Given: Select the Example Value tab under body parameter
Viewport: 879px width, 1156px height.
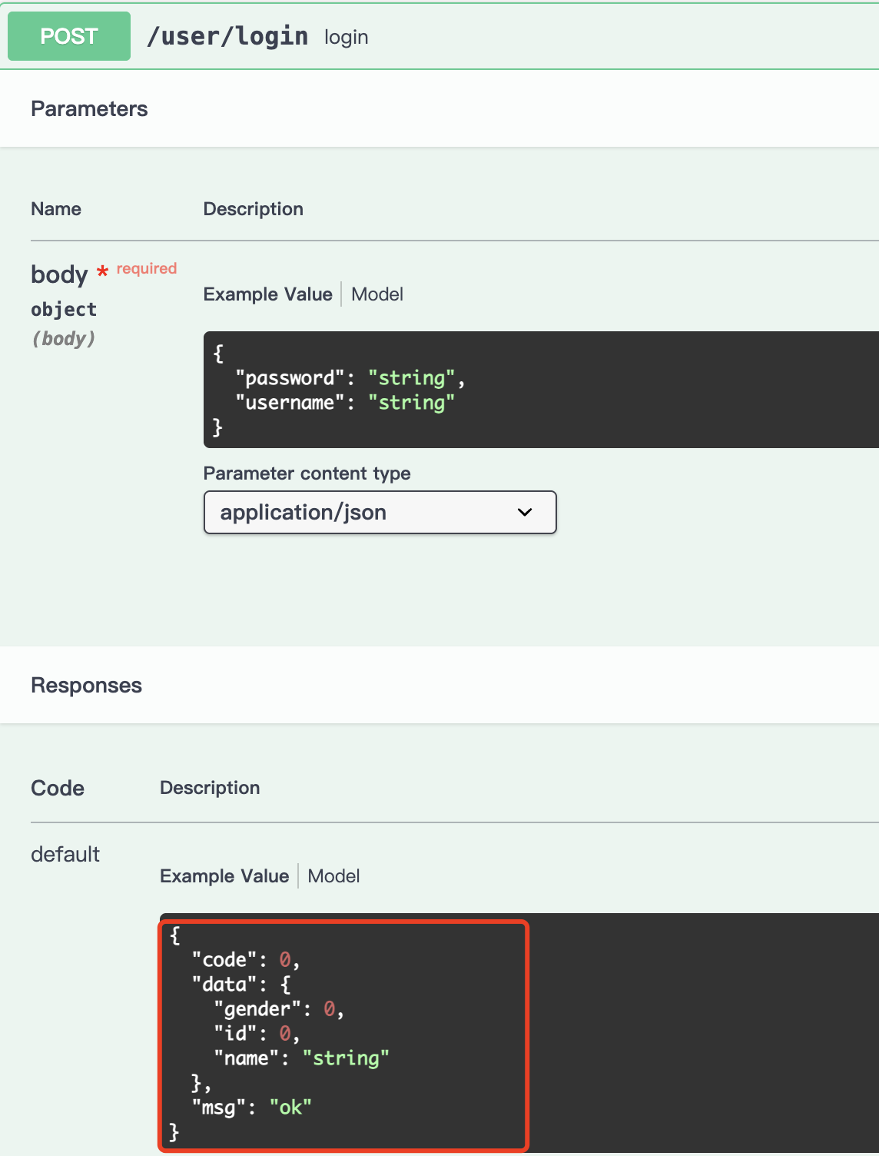Looking at the screenshot, I should click(267, 294).
